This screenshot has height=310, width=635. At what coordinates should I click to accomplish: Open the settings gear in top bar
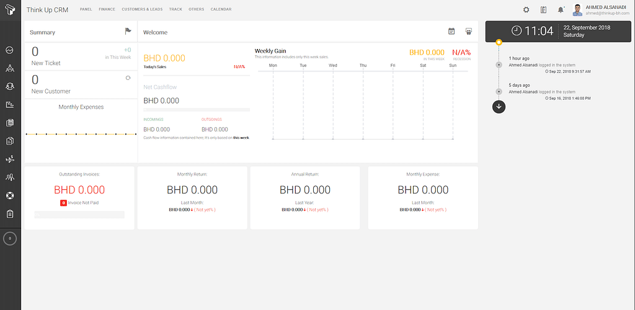click(526, 10)
